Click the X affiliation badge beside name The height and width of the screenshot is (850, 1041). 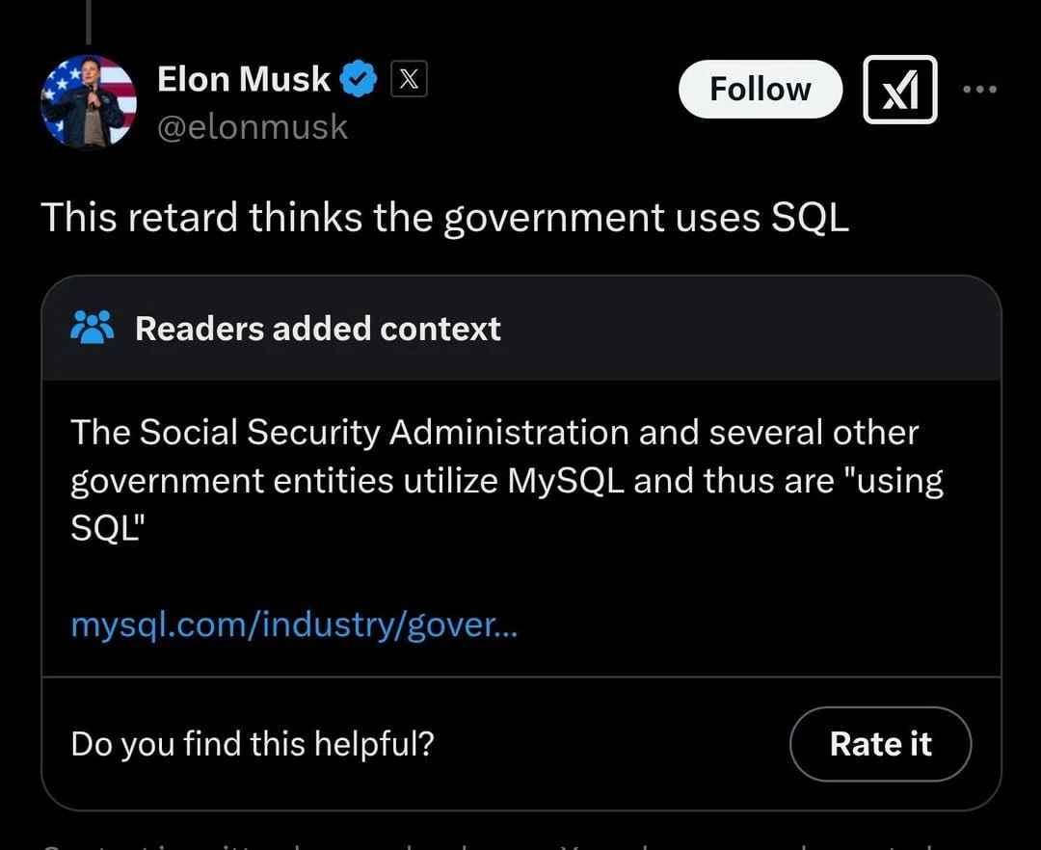coord(409,81)
